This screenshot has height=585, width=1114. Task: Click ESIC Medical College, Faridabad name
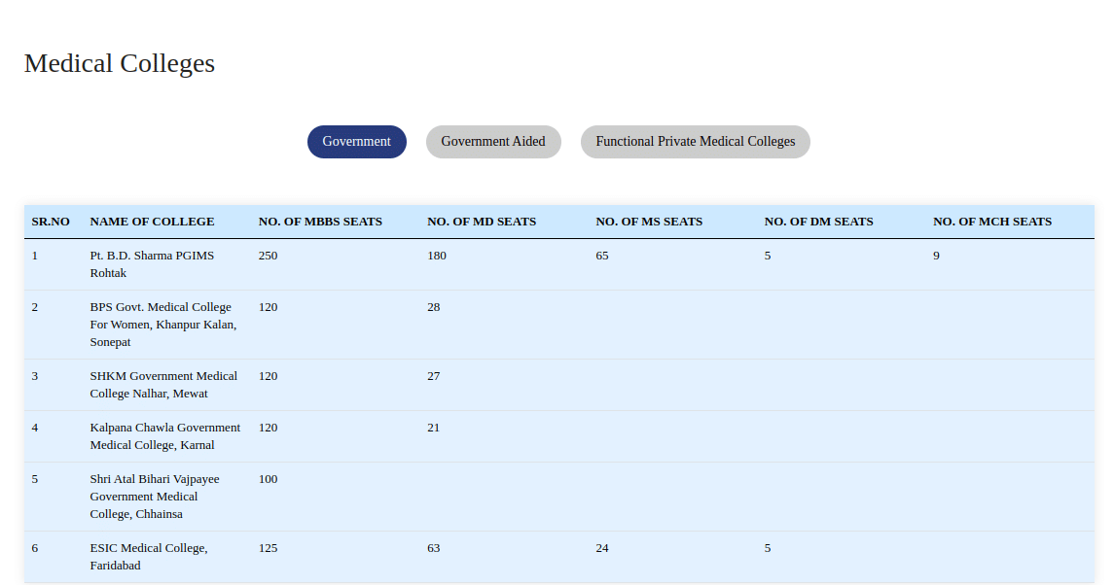148,557
